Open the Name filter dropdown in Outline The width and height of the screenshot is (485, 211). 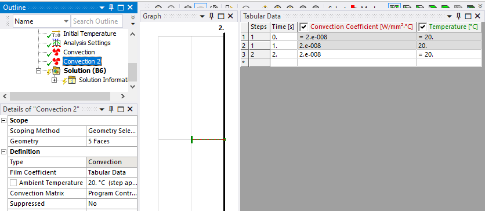point(66,21)
